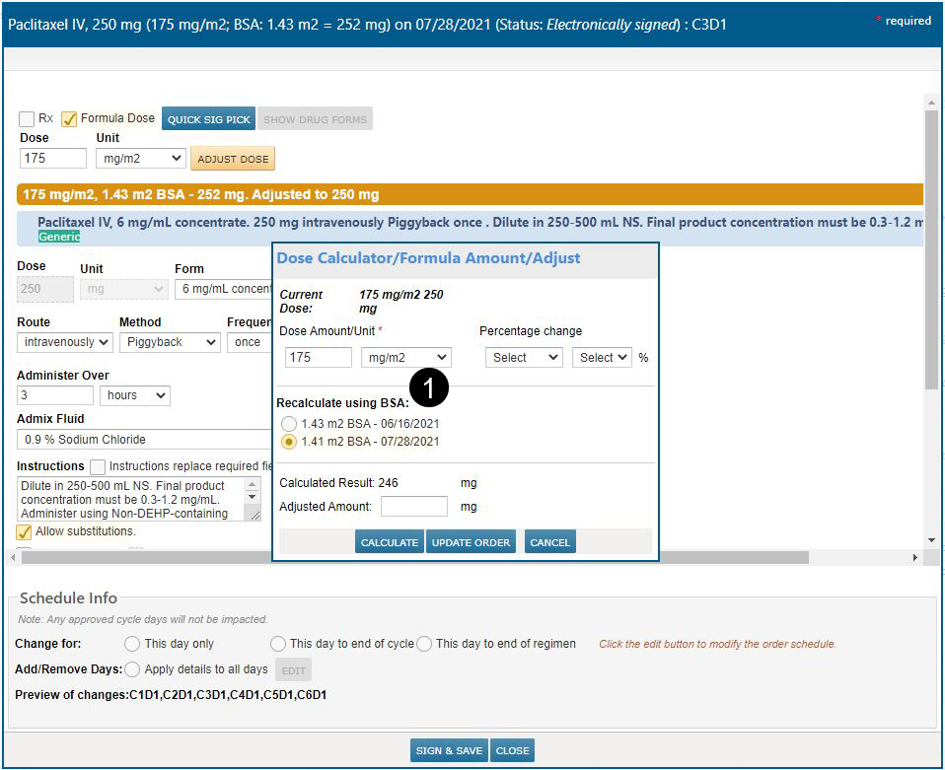Click the Quick Sig Pick button
This screenshot has height=770, width=945.
[x=208, y=119]
